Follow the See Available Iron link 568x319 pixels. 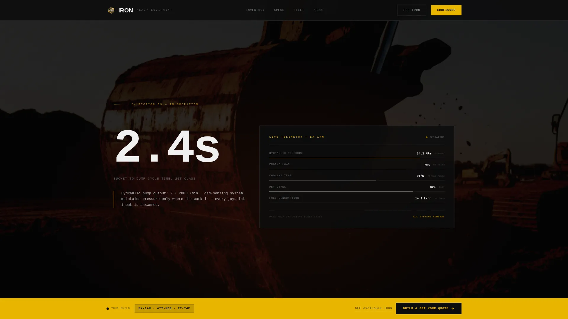click(373, 308)
